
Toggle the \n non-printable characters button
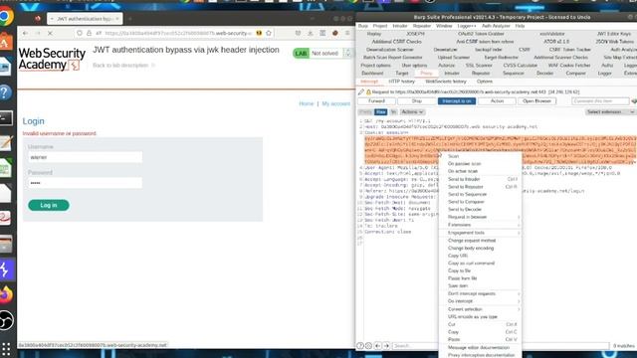(393, 112)
